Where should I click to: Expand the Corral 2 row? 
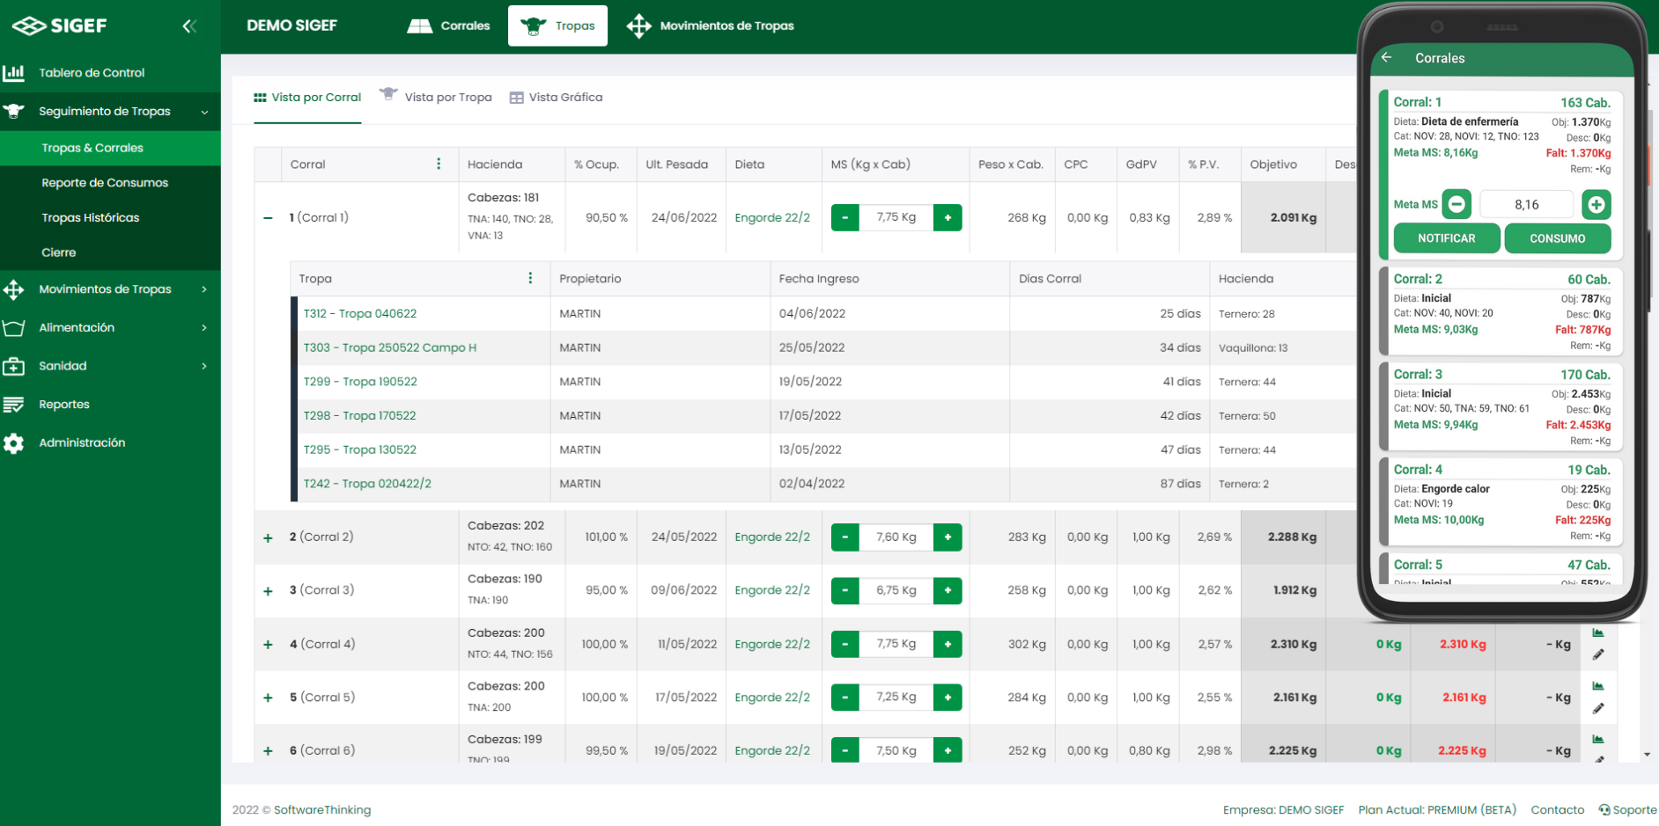pyautogui.click(x=268, y=537)
